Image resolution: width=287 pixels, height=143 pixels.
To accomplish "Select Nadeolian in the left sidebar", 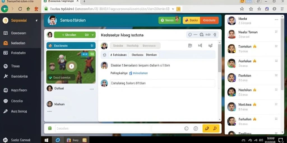I will (x=18, y=43).
